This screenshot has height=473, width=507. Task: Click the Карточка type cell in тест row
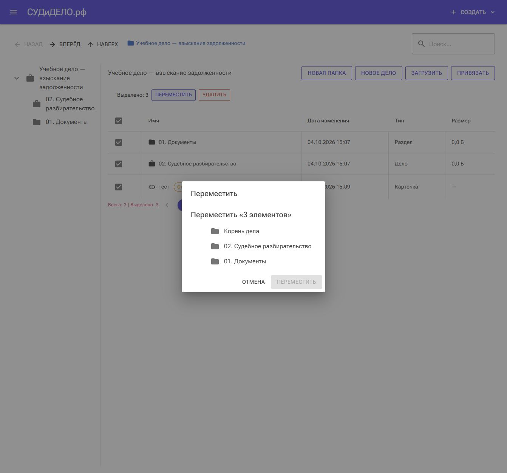point(407,187)
